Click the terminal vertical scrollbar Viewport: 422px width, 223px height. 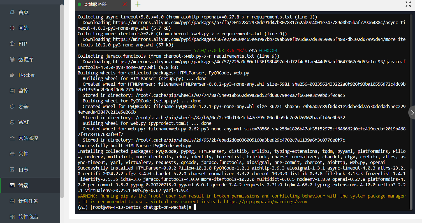click(x=411, y=189)
